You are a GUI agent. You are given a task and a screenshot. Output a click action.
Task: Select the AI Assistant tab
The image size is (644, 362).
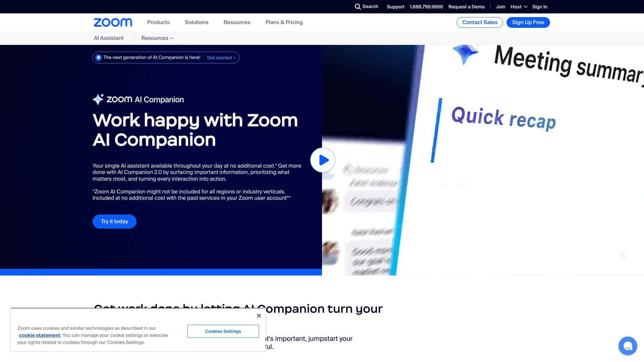(108, 38)
